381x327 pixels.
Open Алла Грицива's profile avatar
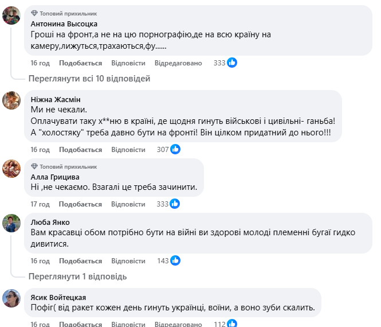pos(11,169)
